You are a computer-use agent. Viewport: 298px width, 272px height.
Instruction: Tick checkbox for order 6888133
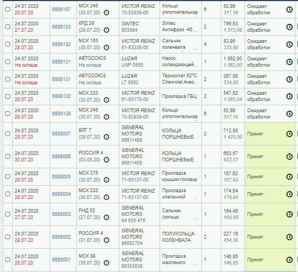[x=7, y=26]
